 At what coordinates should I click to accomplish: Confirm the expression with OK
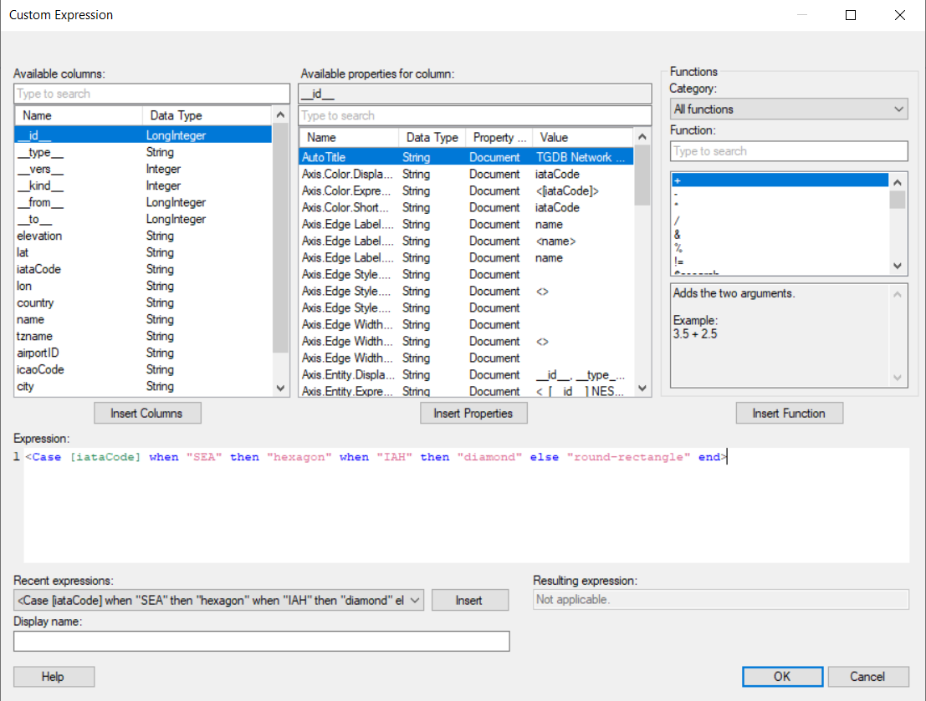[x=782, y=676]
